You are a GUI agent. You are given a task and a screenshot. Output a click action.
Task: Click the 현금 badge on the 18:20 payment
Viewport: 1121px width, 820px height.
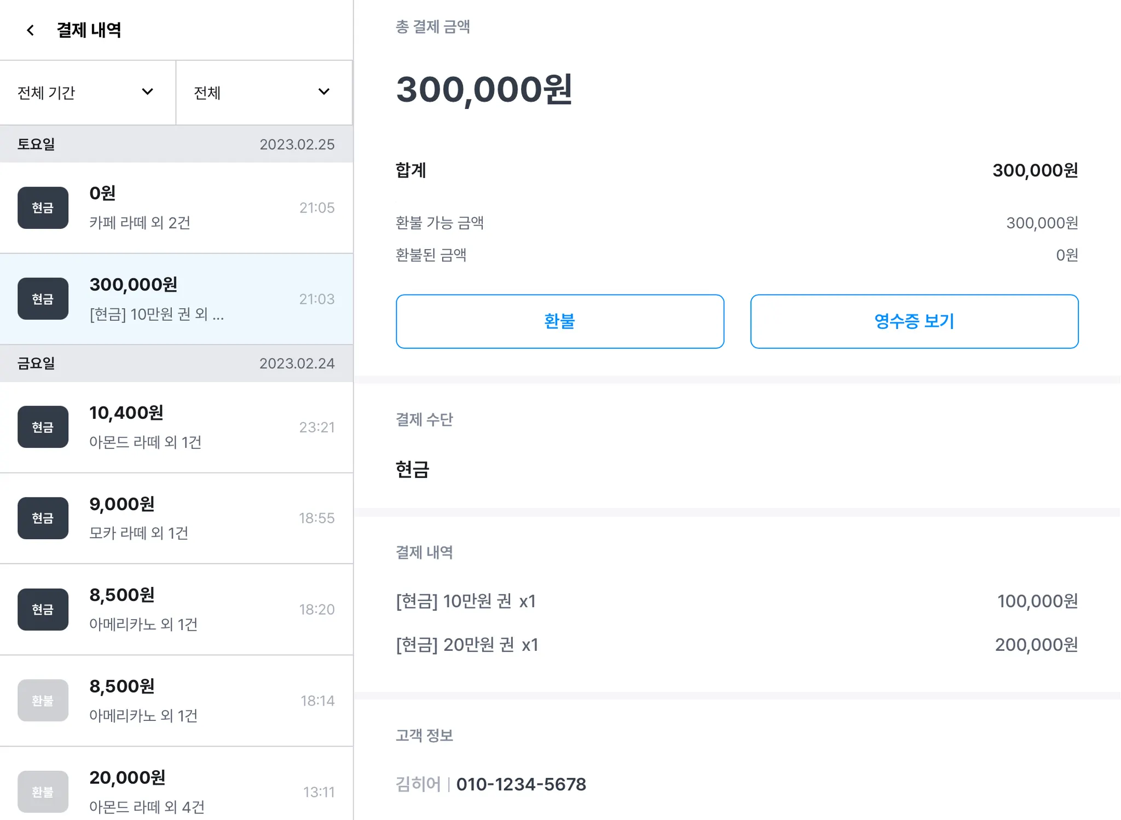(x=43, y=609)
